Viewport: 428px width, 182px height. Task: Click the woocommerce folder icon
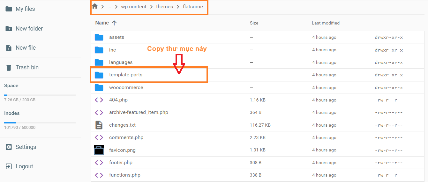click(99, 87)
